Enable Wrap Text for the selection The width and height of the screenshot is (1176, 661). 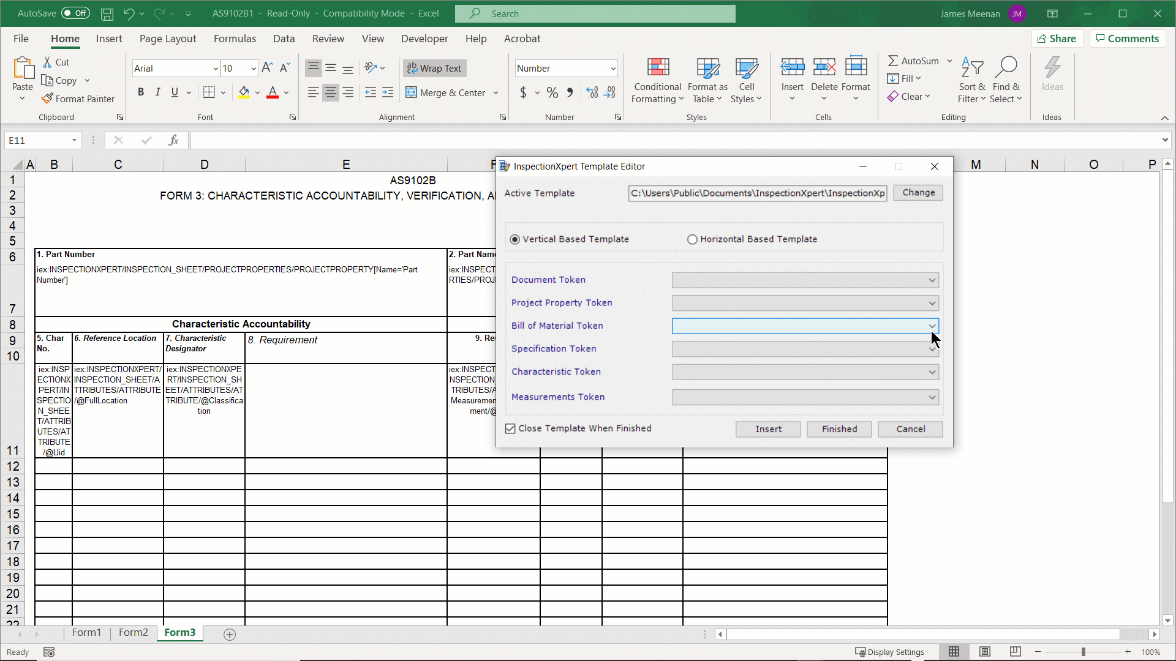434,68
